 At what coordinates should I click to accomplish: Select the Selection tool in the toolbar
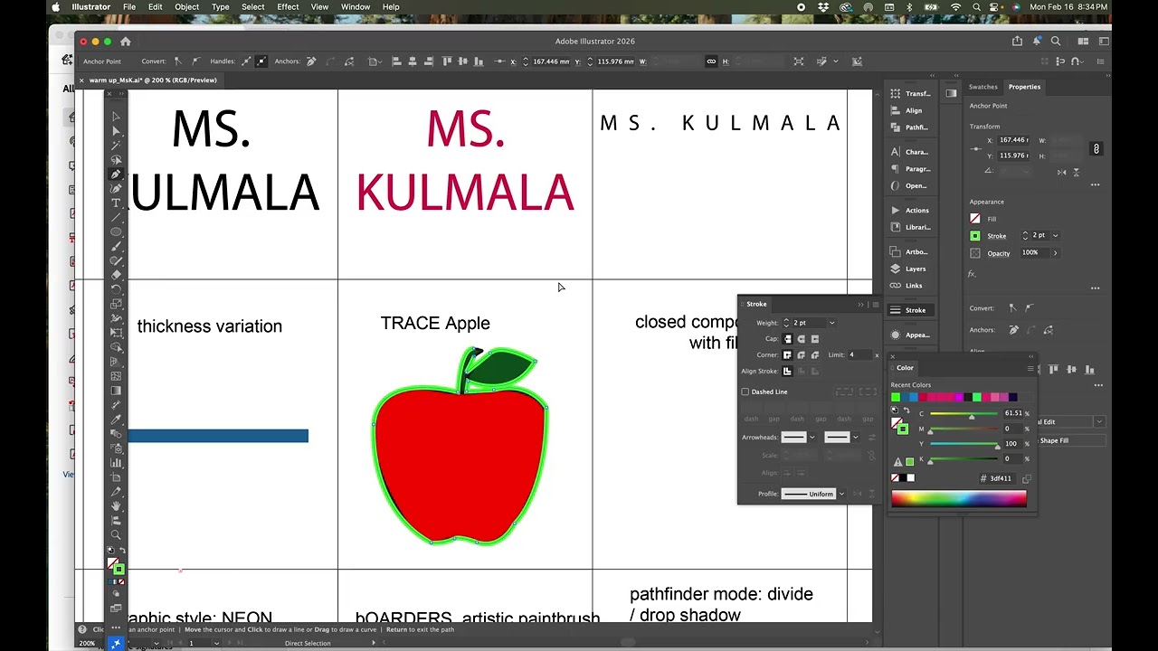116,117
